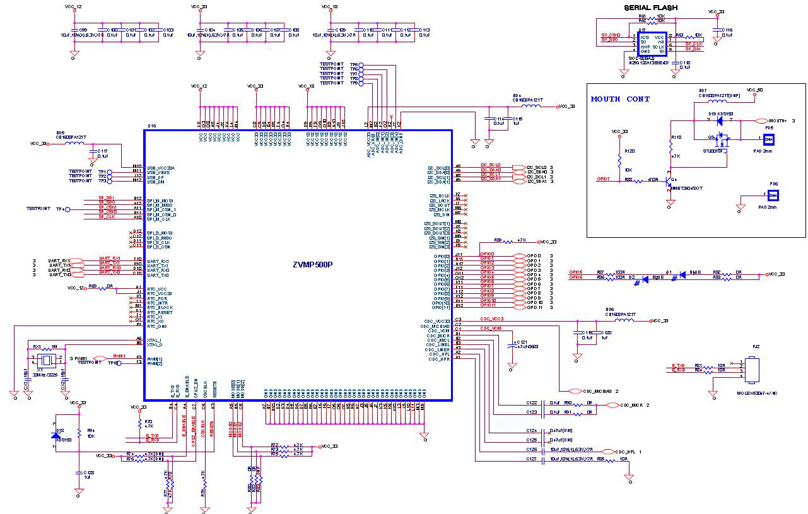The image size is (808, 514).
Task: Select the D19 diode symbol
Action: [x=720, y=120]
